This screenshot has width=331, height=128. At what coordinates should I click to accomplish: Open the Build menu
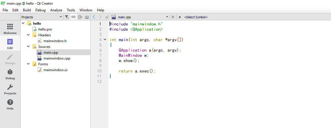pos(27,10)
